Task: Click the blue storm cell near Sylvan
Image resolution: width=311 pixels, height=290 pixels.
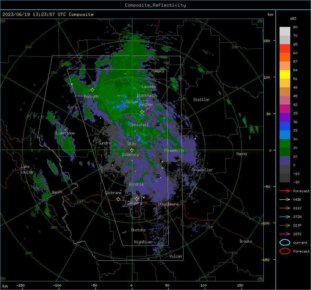Action: click(x=121, y=106)
